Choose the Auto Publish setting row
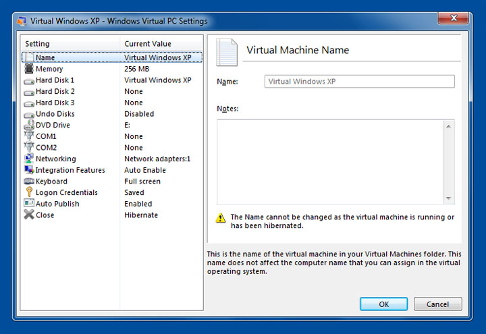Viewport: 486px width, 334px height. 57,204
